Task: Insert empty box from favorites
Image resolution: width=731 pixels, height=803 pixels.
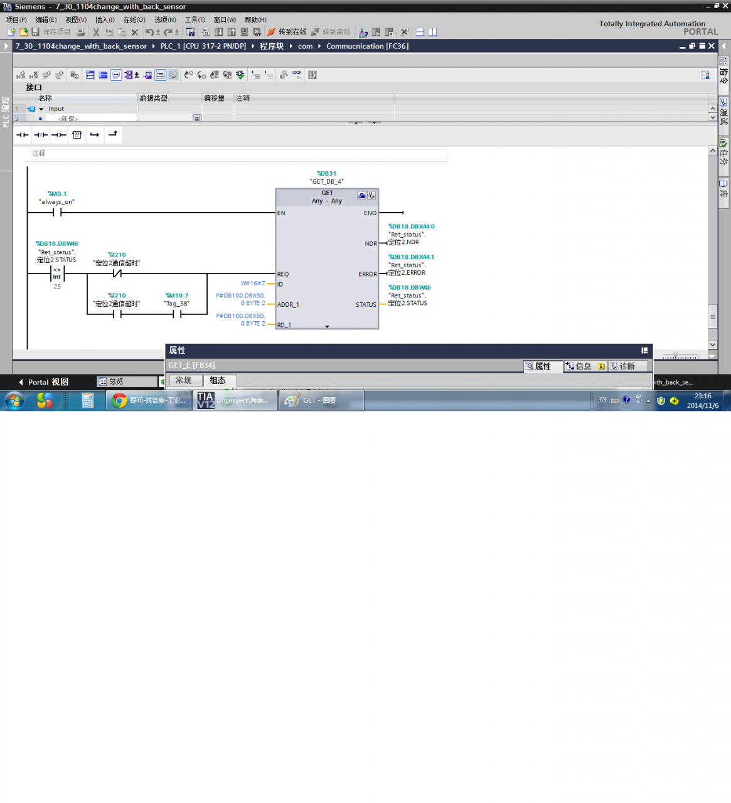Action: coord(77,135)
